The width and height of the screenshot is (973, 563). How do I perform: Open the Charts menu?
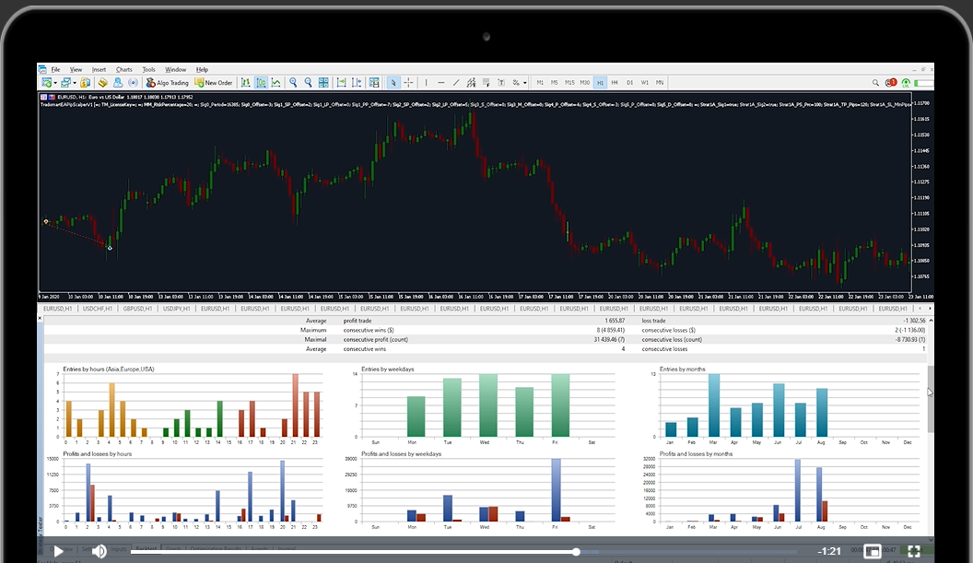point(123,69)
